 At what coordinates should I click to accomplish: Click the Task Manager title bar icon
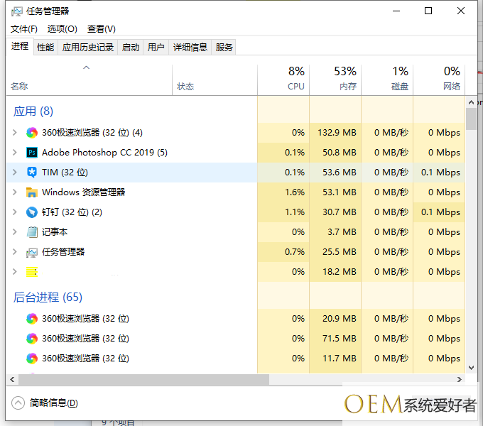click(x=17, y=11)
